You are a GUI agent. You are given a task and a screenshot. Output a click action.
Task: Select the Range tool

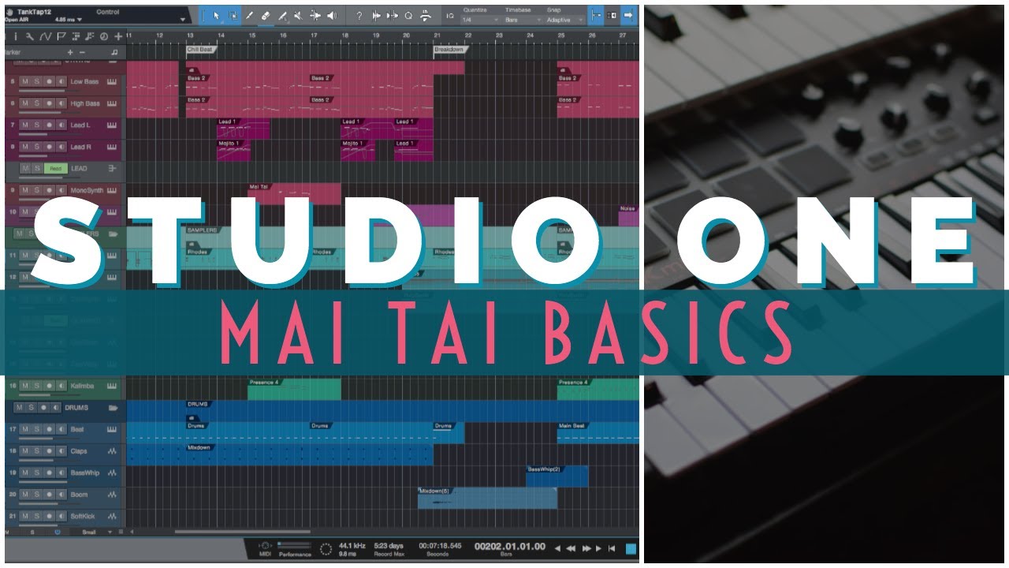[x=233, y=15]
